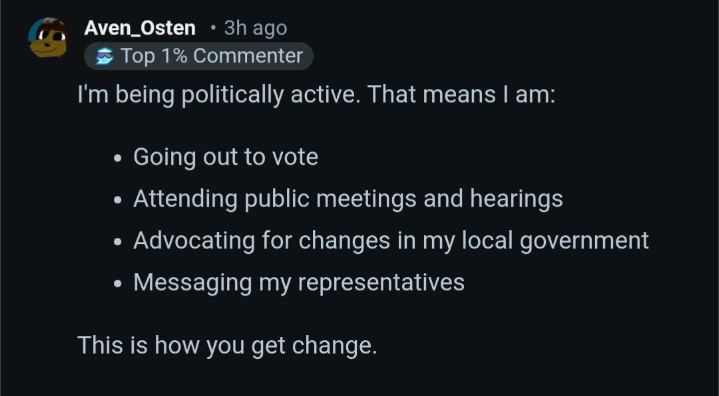The image size is (719, 396).
Task: Click Attending public meetings and hearings item
Action: pos(348,199)
